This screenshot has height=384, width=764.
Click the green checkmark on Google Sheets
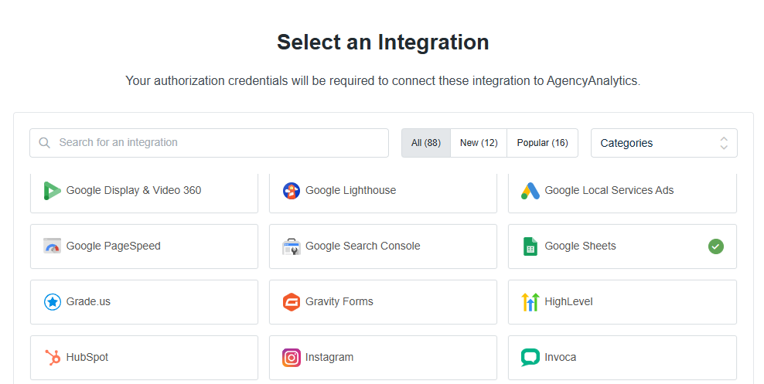(716, 246)
